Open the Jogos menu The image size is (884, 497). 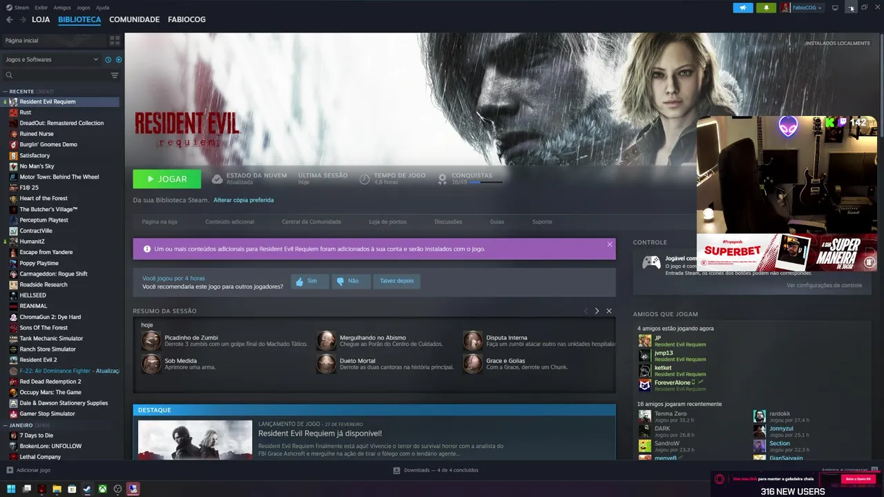tap(84, 8)
